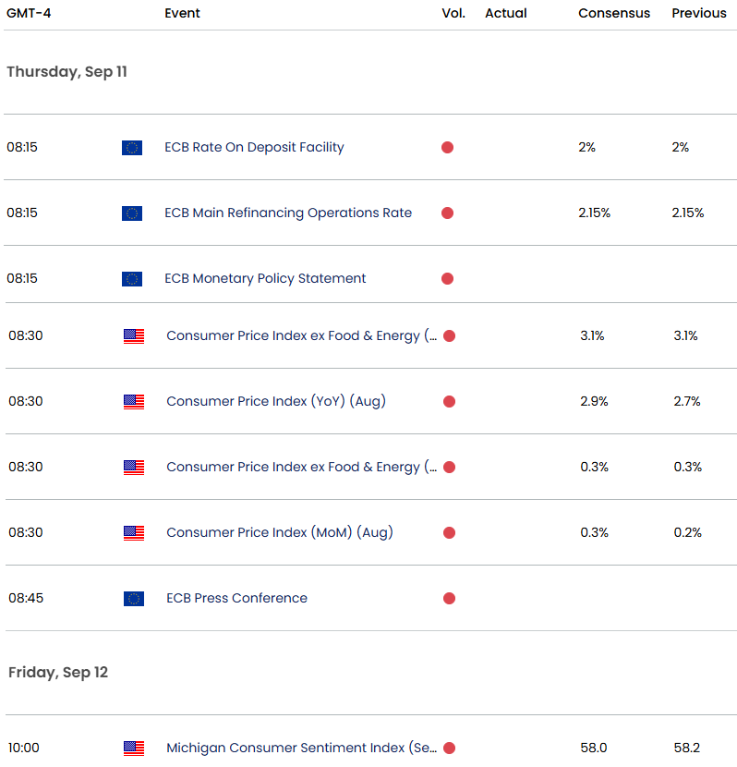Image resolution: width=737 pixels, height=767 pixels.
Task: Select US flag beside Consumer Price Index (YoY)
Action: 134,402
